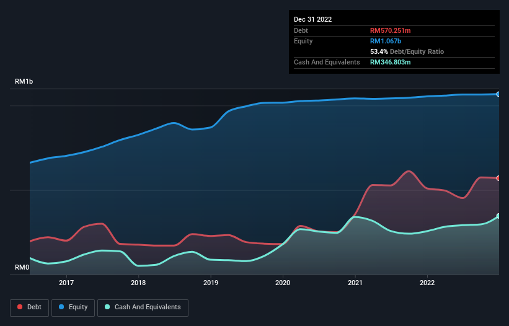Click the 2022 x-axis label
The image size is (509, 326).
[x=427, y=283]
